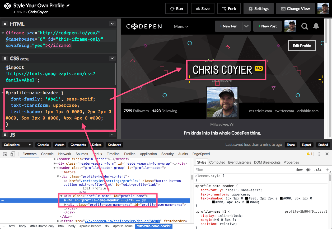Activate DevTools element inspector icon
This screenshot has height=229, width=332.
(x=5, y=154)
